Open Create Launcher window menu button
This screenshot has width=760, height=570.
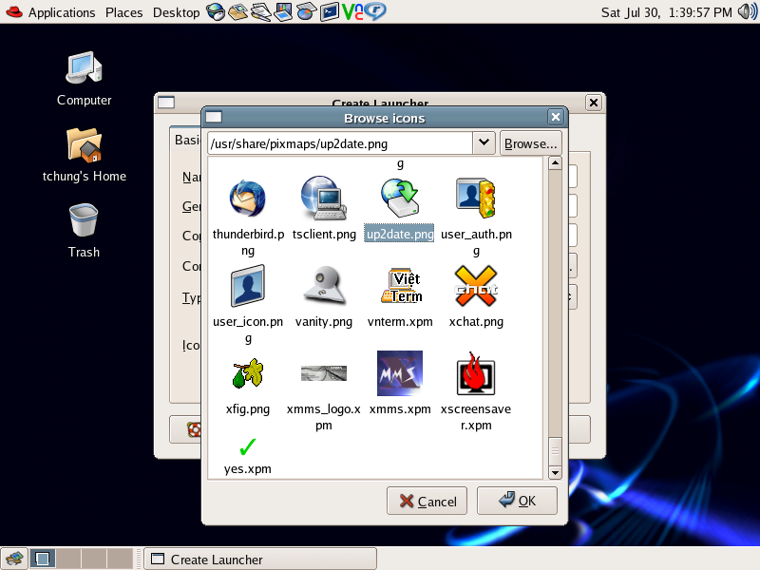[166, 103]
